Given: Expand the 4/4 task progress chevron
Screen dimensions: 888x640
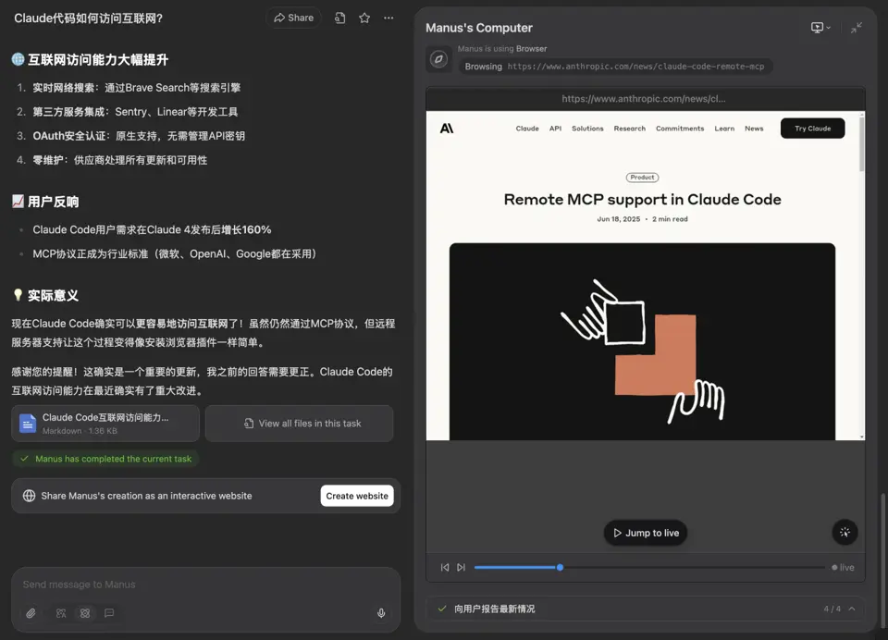Looking at the screenshot, I should tap(852, 609).
